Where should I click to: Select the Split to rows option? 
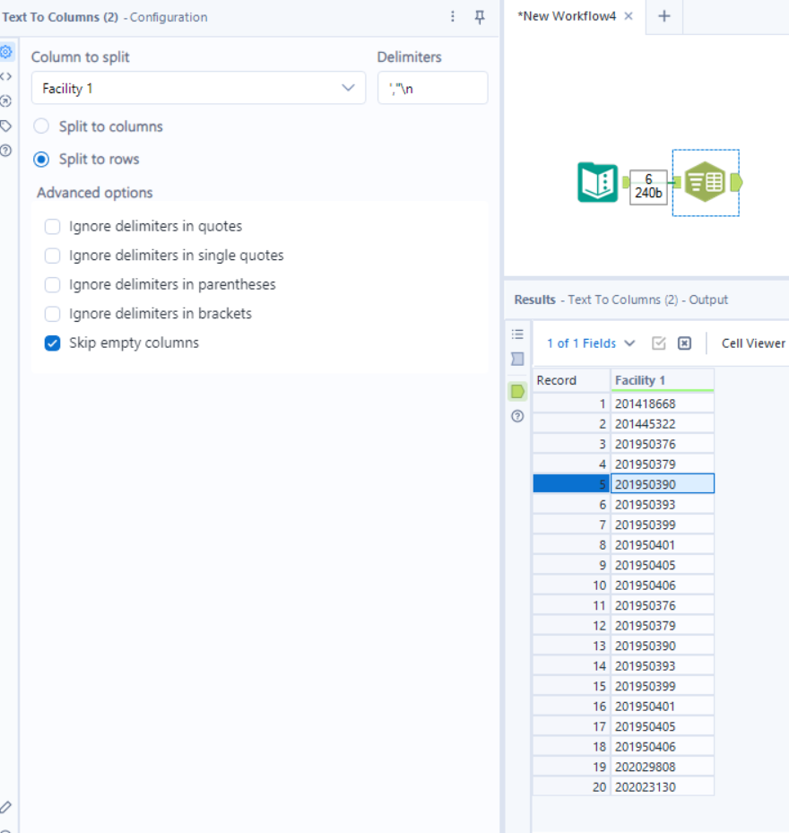click(41, 160)
